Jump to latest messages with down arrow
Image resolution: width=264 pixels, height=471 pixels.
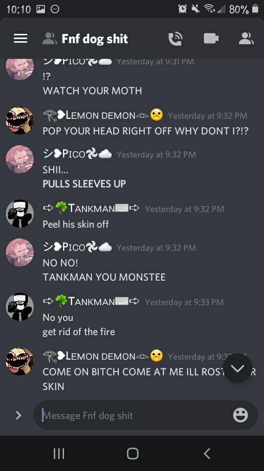[238, 367]
